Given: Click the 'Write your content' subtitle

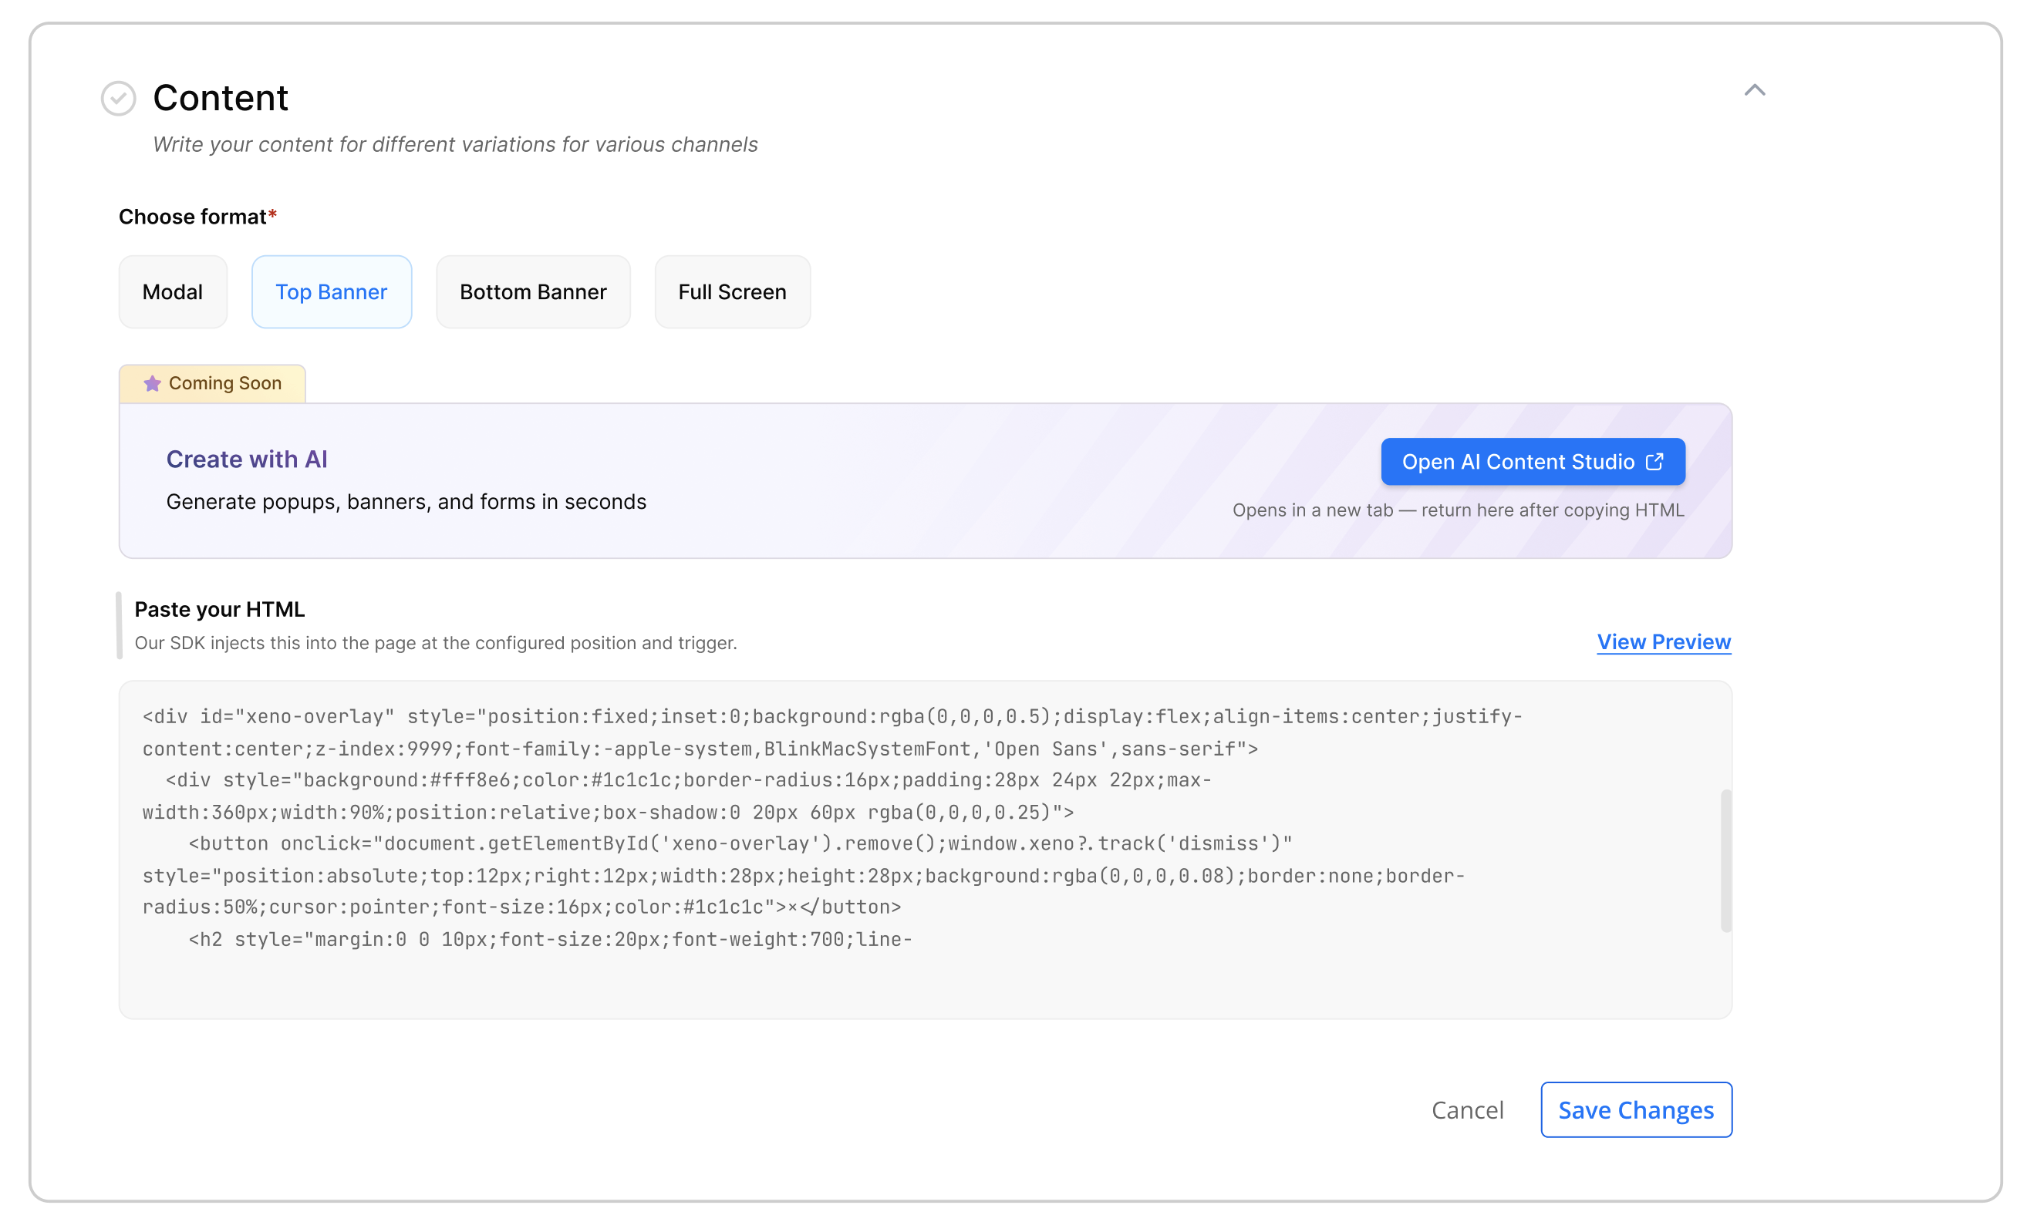Looking at the screenshot, I should (x=455, y=145).
